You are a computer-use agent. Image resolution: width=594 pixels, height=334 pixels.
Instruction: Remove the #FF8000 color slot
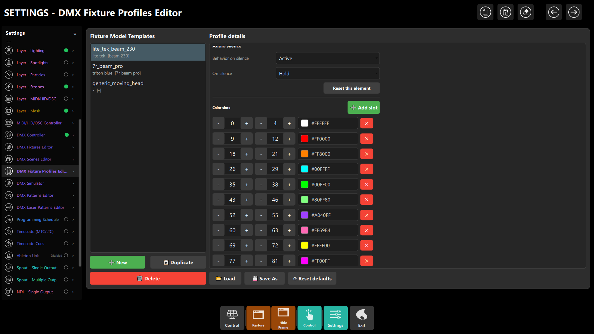tap(367, 154)
